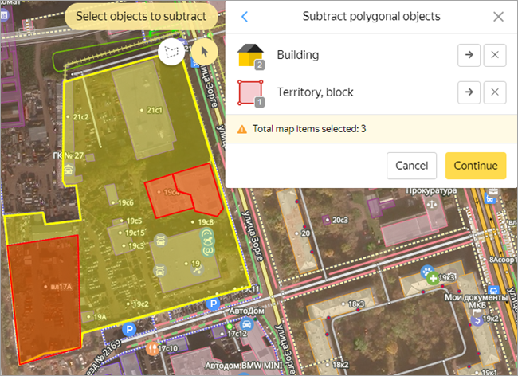
Task: Click the green pet clinic marker near 19к3
Action: coord(431,277)
